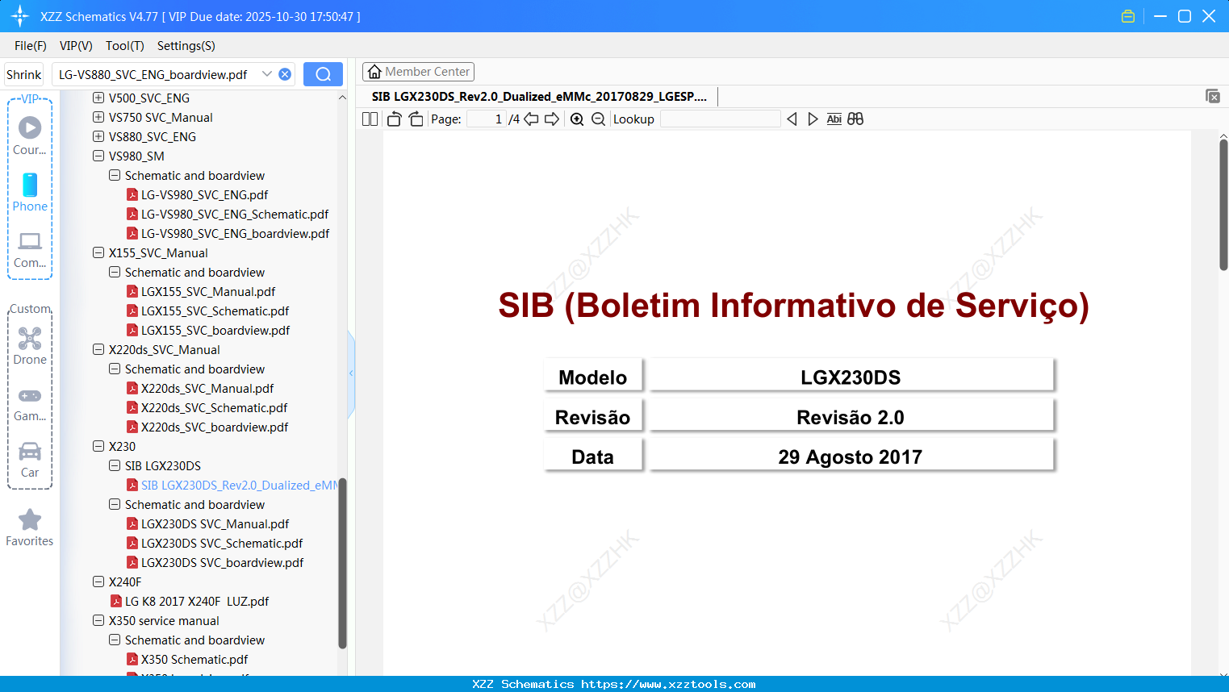The image size is (1229, 692).
Task: Zoom in on the PDF document
Action: click(x=577, y=119)
